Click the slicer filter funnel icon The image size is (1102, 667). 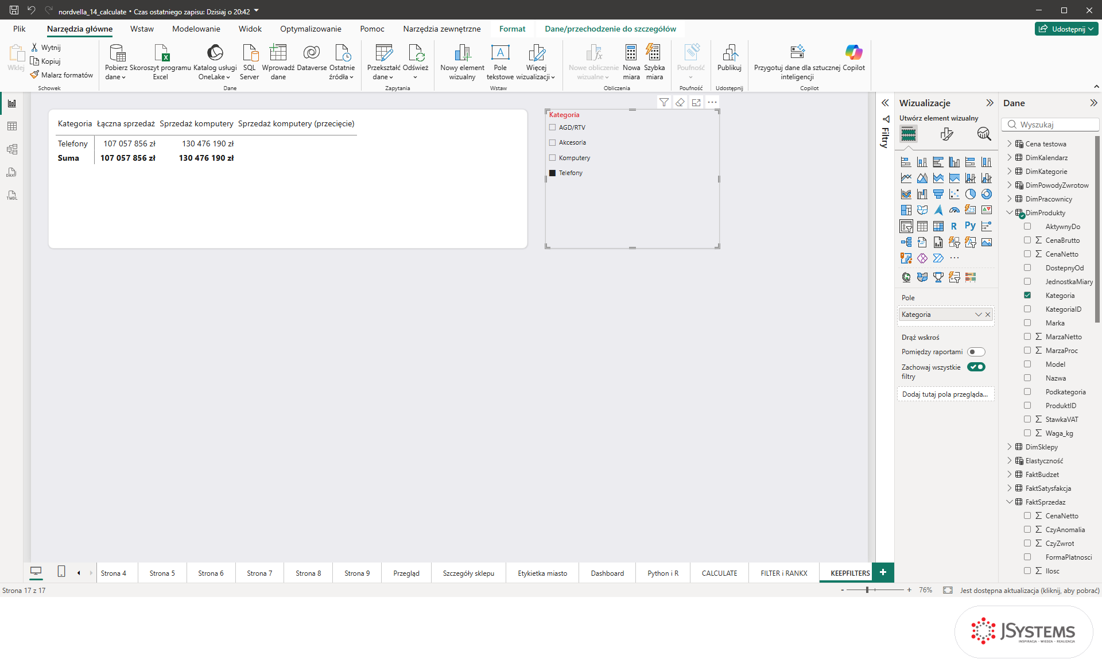pos(664,102)
